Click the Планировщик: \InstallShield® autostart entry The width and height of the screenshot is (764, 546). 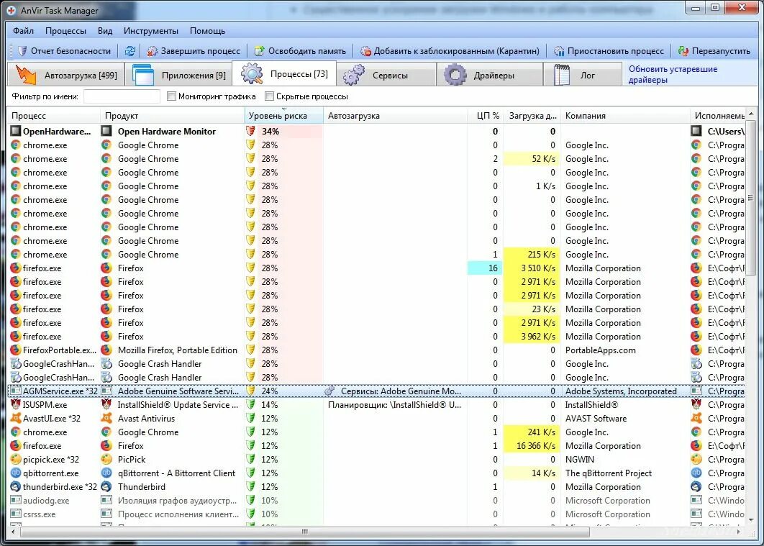pos(395,405)
